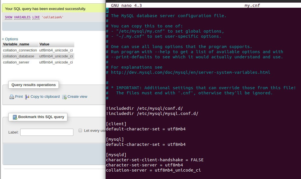Click the query executed successfully message
This screenshot has width=301, height=179.
(x=45, y=9)
